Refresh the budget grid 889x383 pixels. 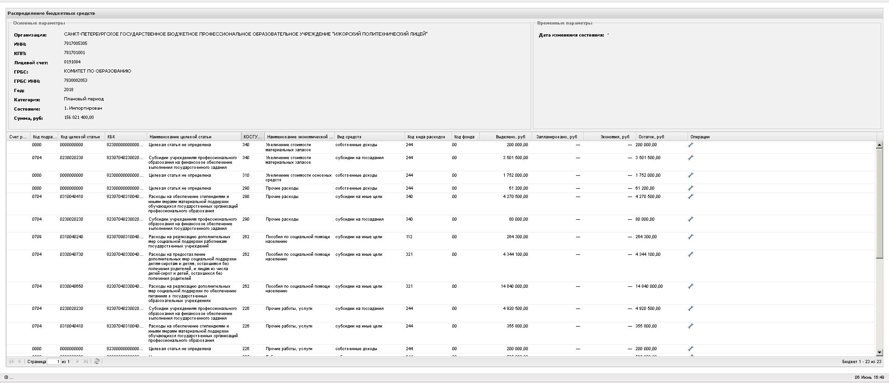click(x=97, y=361)
